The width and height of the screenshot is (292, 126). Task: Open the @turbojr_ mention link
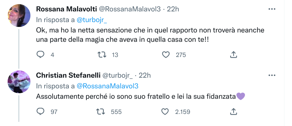tap(92, 20)
